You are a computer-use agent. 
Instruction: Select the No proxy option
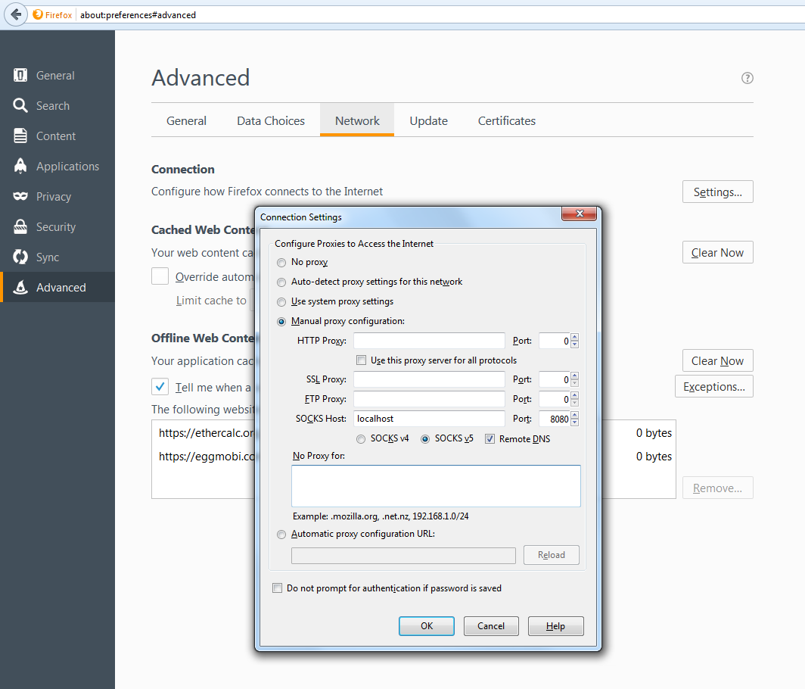pos(281,263)
